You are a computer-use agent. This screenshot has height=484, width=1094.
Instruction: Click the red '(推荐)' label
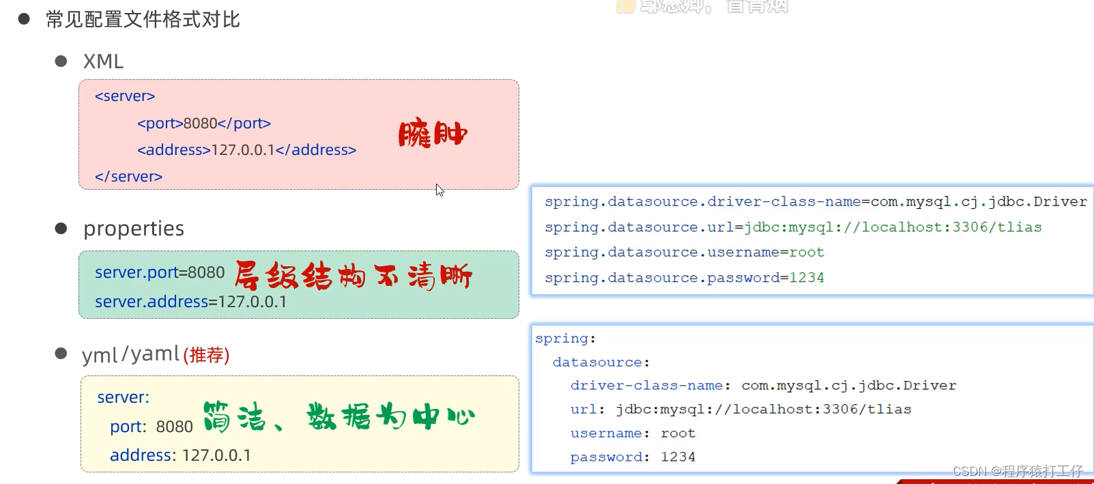(x=206, y=355)
